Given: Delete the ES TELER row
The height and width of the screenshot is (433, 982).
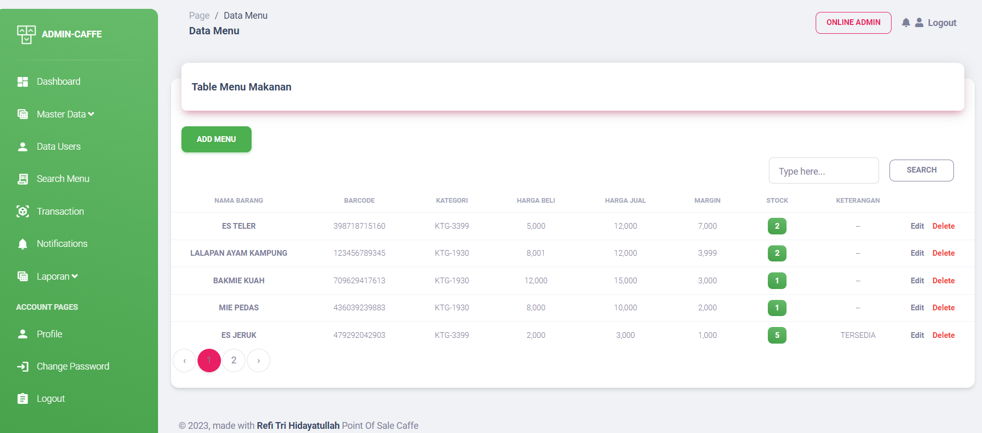Looking at the screenshot, I should (x=944, y=226).
